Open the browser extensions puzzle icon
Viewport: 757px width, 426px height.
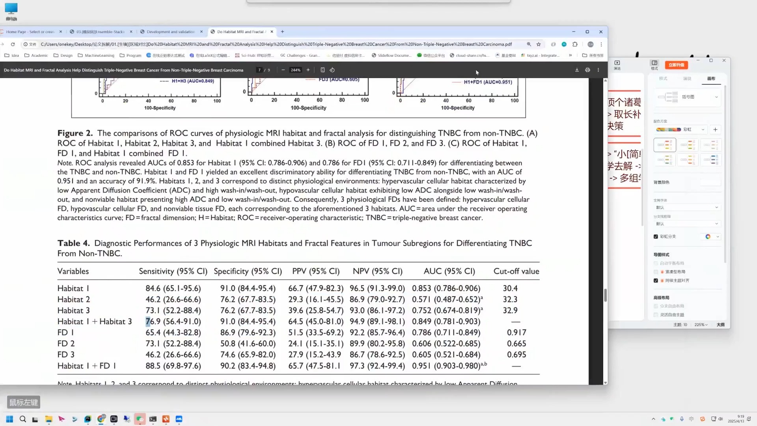(x=575, y=44)
